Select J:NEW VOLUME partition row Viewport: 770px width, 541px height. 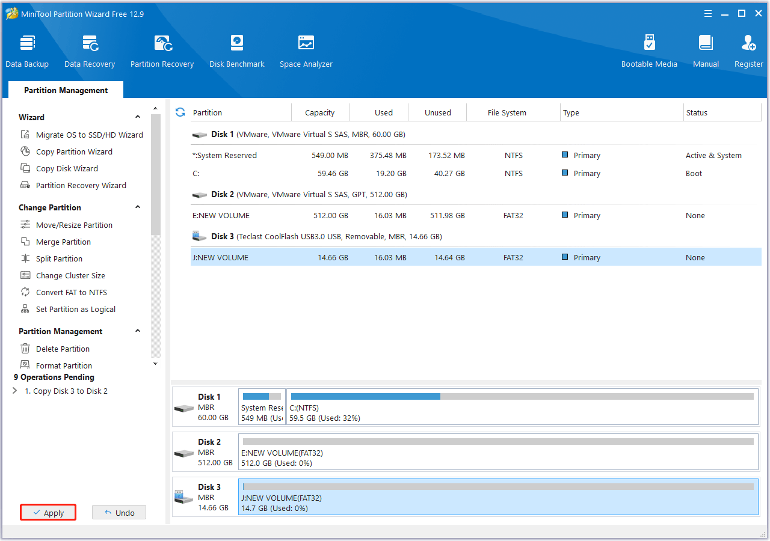[x=476, y=257]
